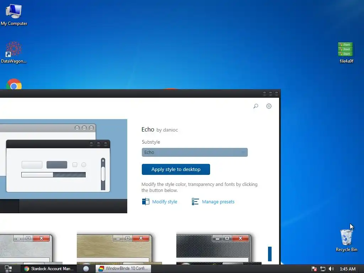Open My Computer desktop icon
The height and width of the screenshot is (273, 364).
tap(14, 14)
